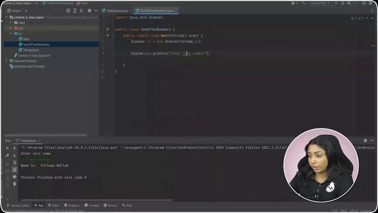Open Project panel gear options
378x213 pixels.
pyautogui.click(x=89, y=11)
